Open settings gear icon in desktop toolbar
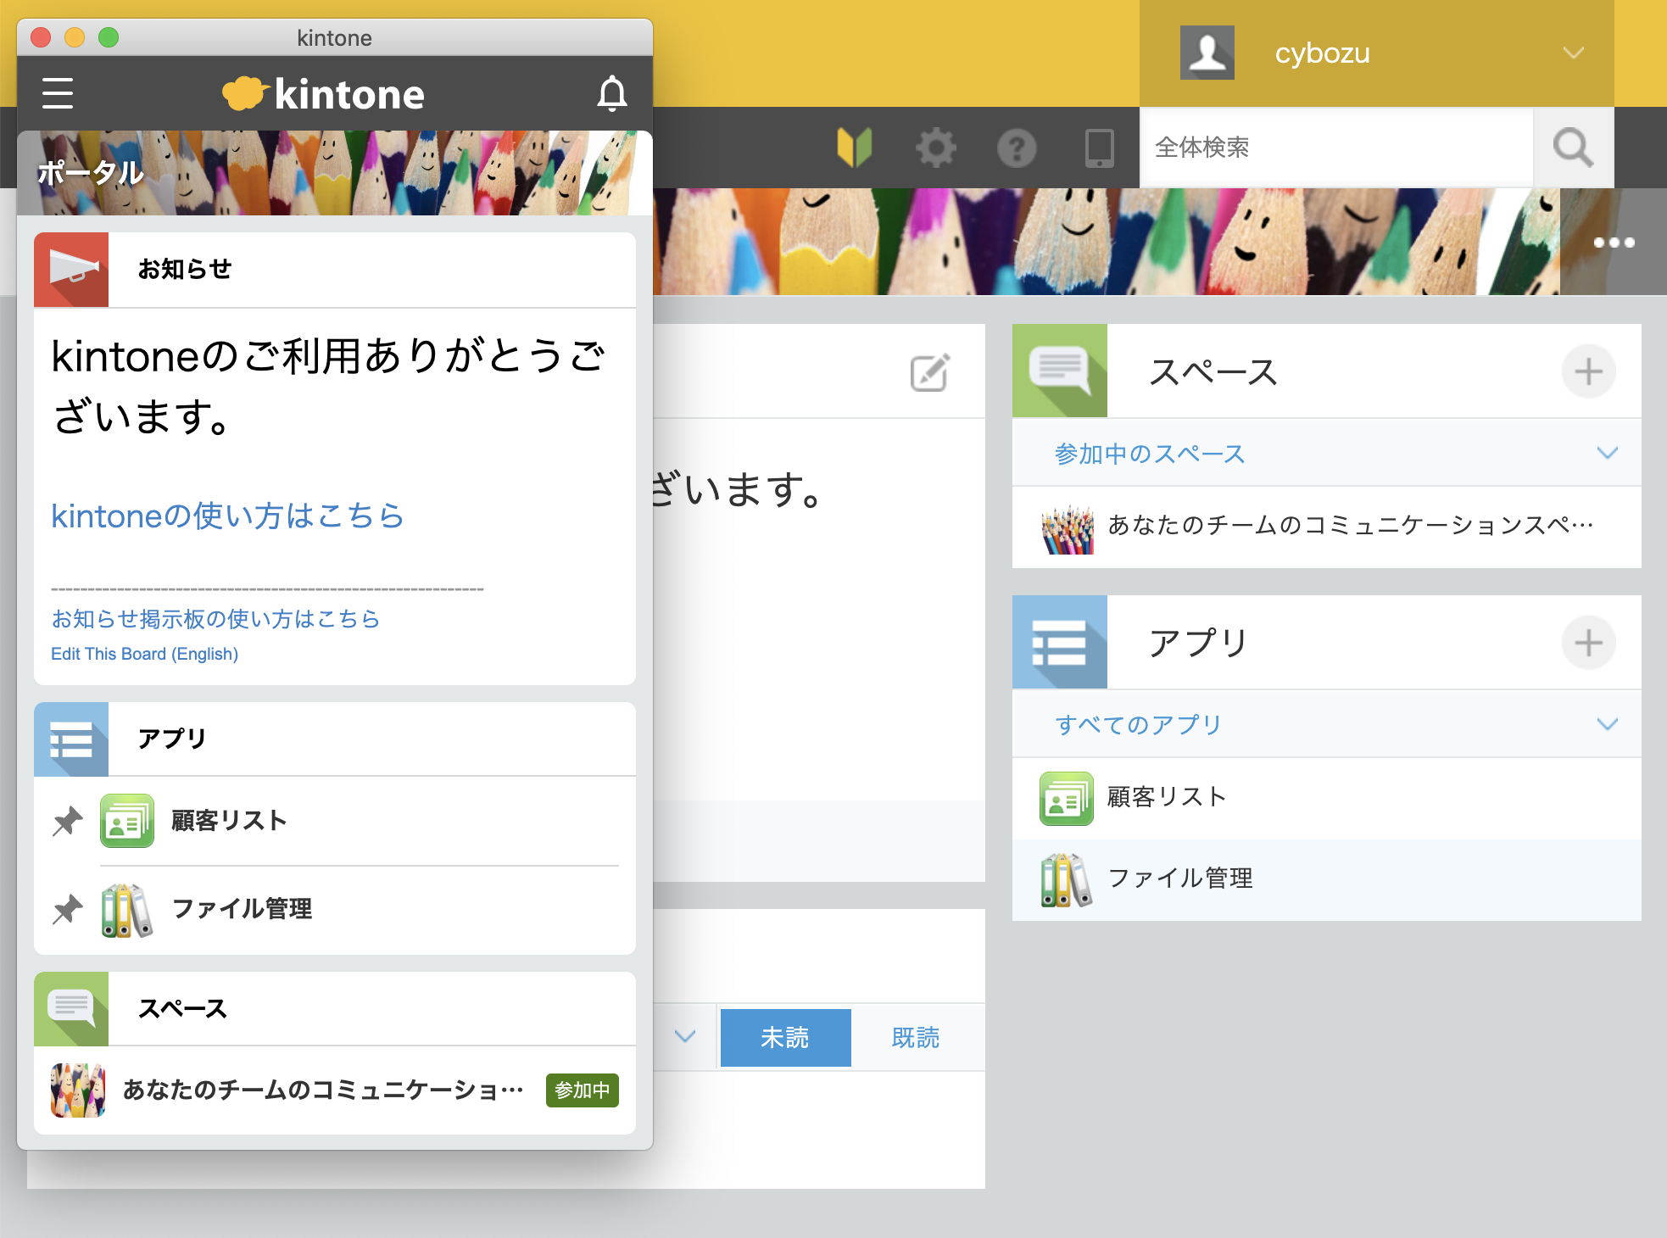The height and width of the screenshot is (1238, 1667). click(x=936, y=148)
